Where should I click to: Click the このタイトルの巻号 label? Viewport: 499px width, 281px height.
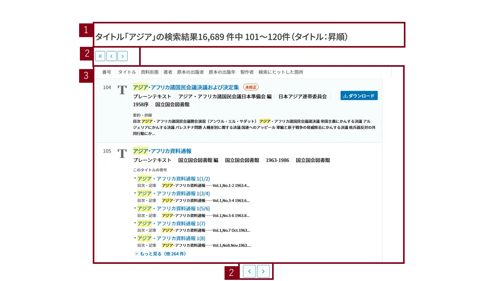coord(150,170)
